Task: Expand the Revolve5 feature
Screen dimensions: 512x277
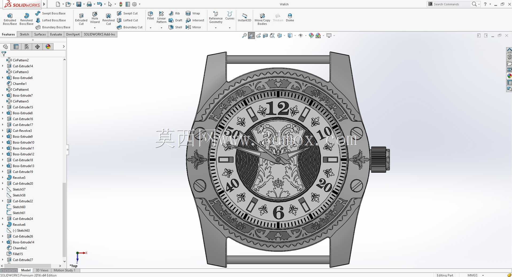Action: point(3,177)
